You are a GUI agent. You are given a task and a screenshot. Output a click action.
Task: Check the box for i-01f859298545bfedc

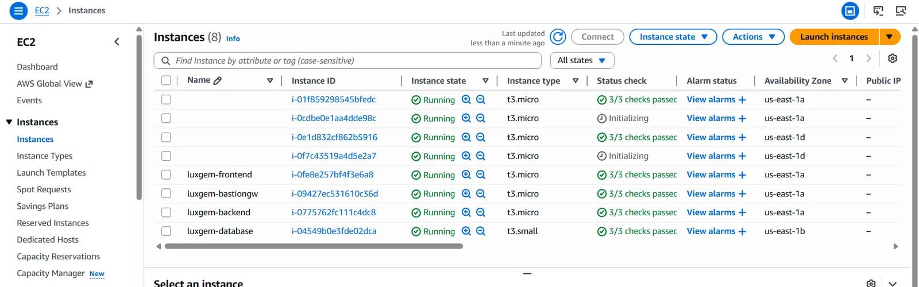click(166, 99)
